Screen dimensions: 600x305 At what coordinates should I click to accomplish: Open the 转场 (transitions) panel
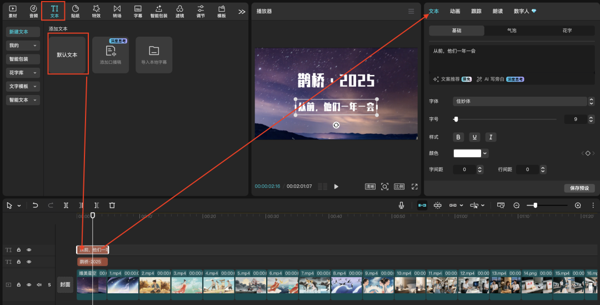(x=117, y=11)
